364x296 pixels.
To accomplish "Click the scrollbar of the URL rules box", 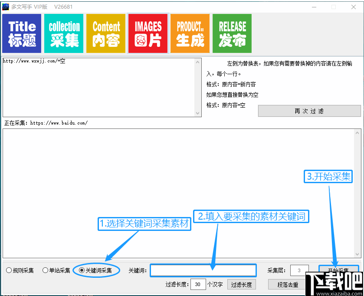I will point(199,87).
